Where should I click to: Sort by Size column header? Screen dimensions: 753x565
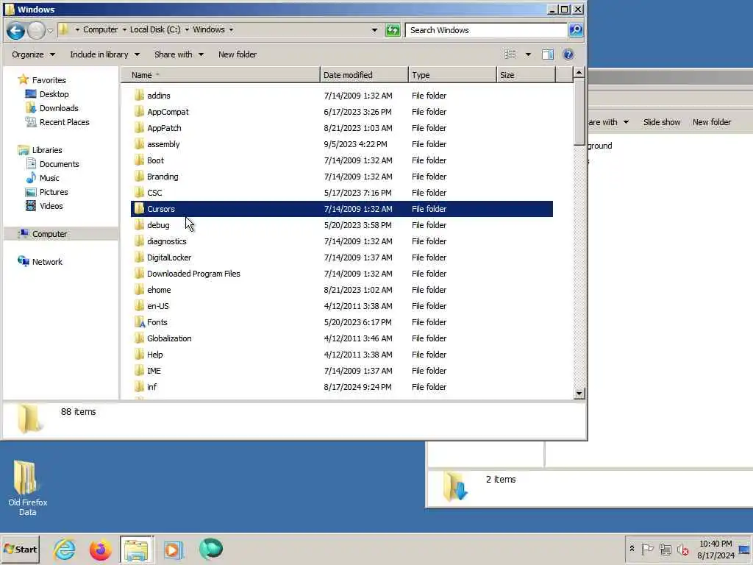tap(526, 75)
